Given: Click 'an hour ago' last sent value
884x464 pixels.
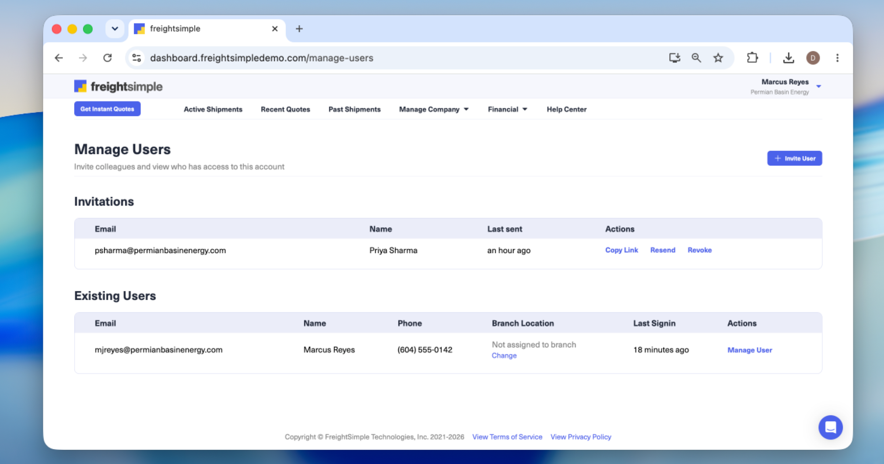Looking at the screenshot, I should click(509, 250).
